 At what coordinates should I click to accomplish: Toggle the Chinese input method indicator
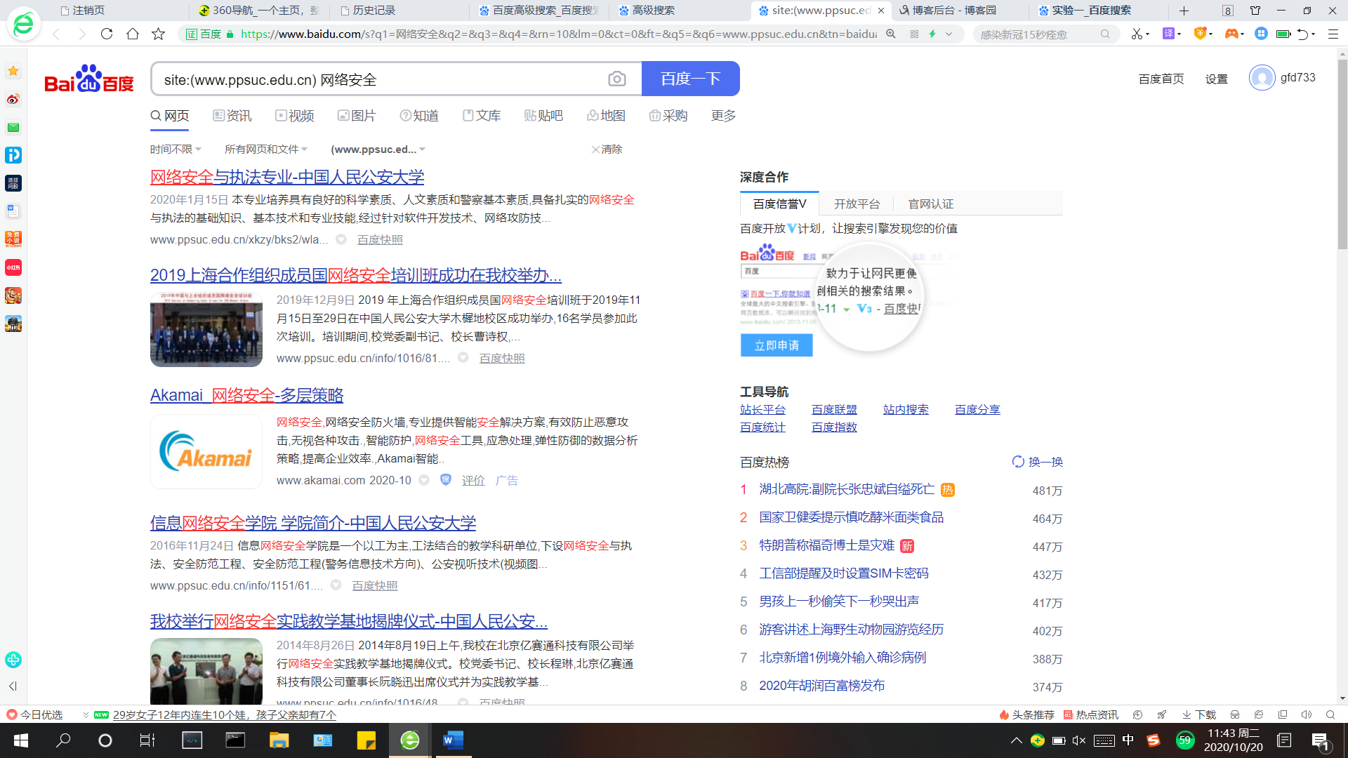(x=1128, y=740)
